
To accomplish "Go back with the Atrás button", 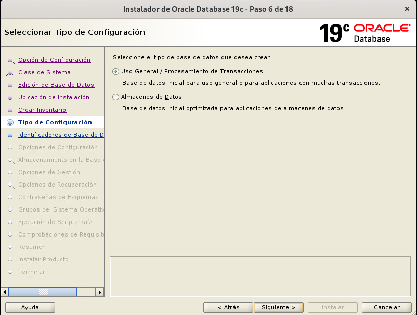I will [228, 307].
